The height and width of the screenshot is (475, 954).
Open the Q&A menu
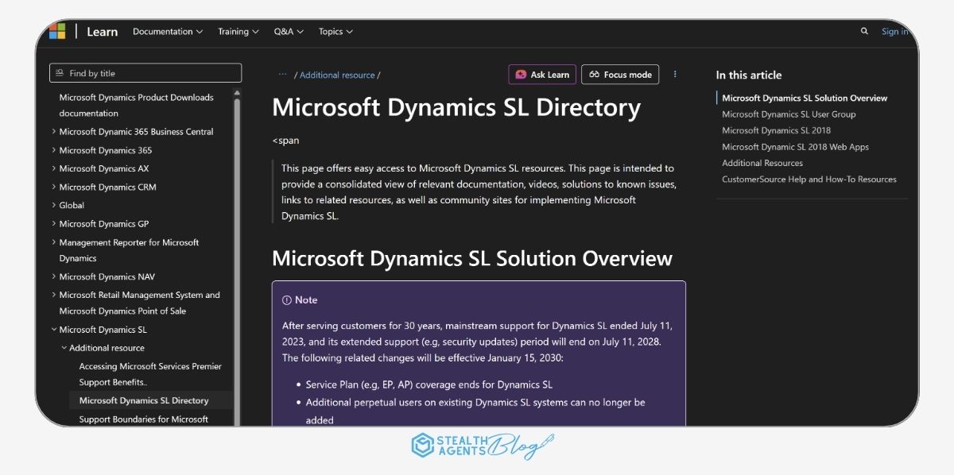(x=288, y=31)
